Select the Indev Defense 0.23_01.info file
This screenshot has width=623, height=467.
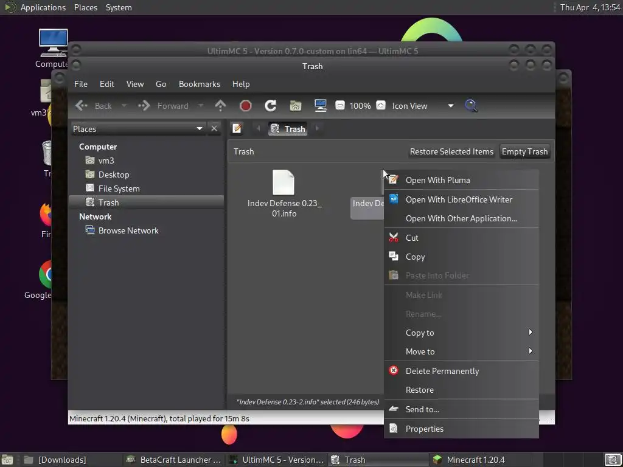(x=284, y=194)
